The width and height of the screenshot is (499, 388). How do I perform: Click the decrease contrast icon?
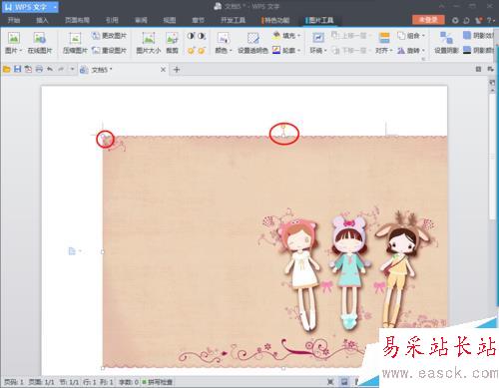pos(202,36)
